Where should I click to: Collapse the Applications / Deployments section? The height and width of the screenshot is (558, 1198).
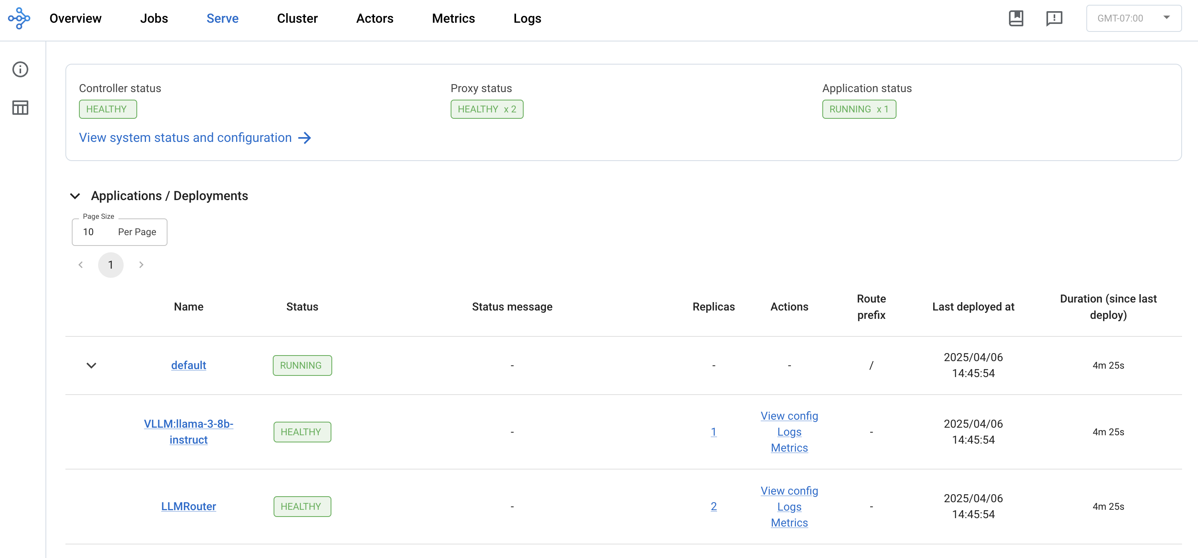[75, 196]
